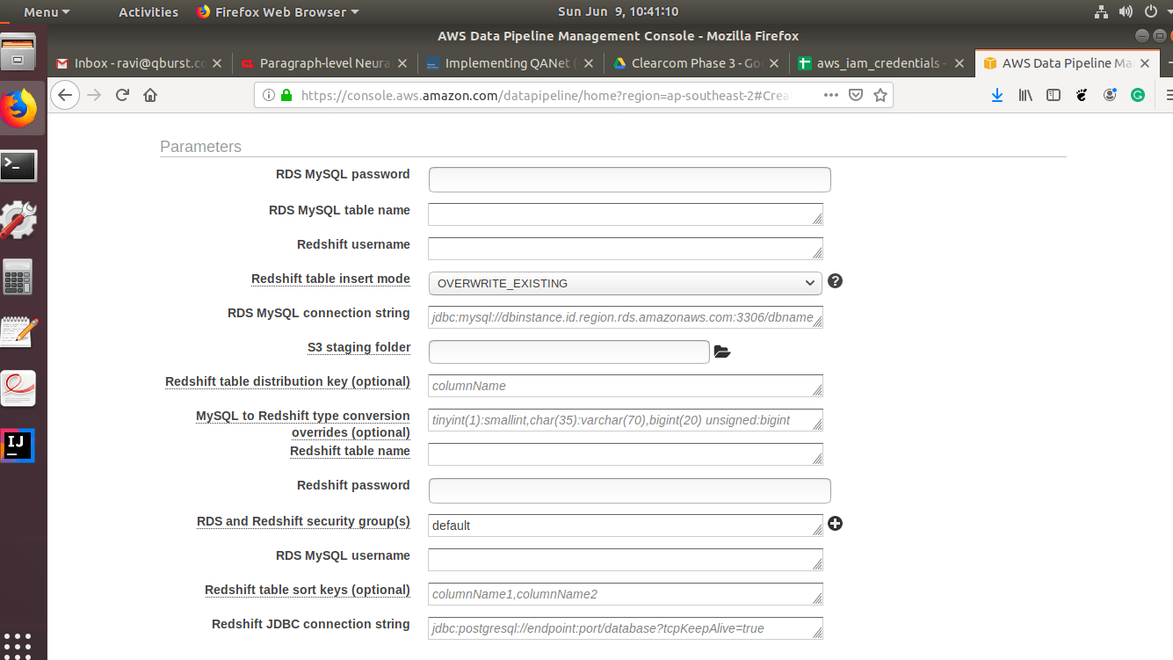Focus the Redshift table sort keys field
The image size is (1173, 660).
pos(625,594)
